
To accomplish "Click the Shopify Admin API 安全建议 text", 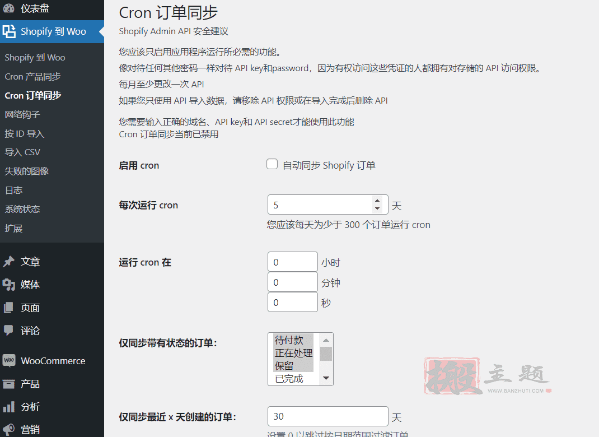I will [174, 31].
